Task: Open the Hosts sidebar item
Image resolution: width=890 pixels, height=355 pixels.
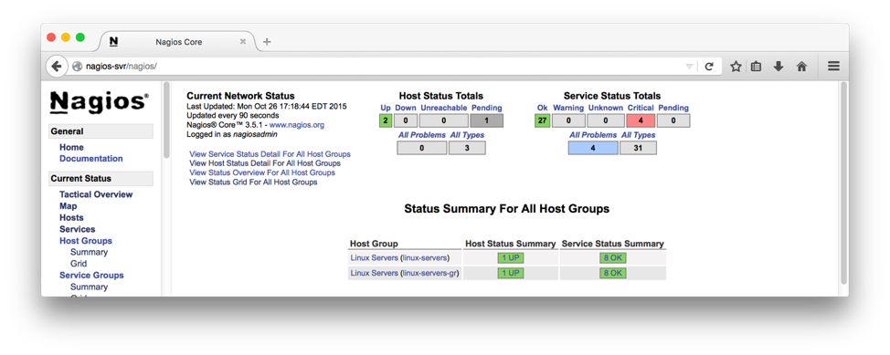Action: click(x=71, y=218)
